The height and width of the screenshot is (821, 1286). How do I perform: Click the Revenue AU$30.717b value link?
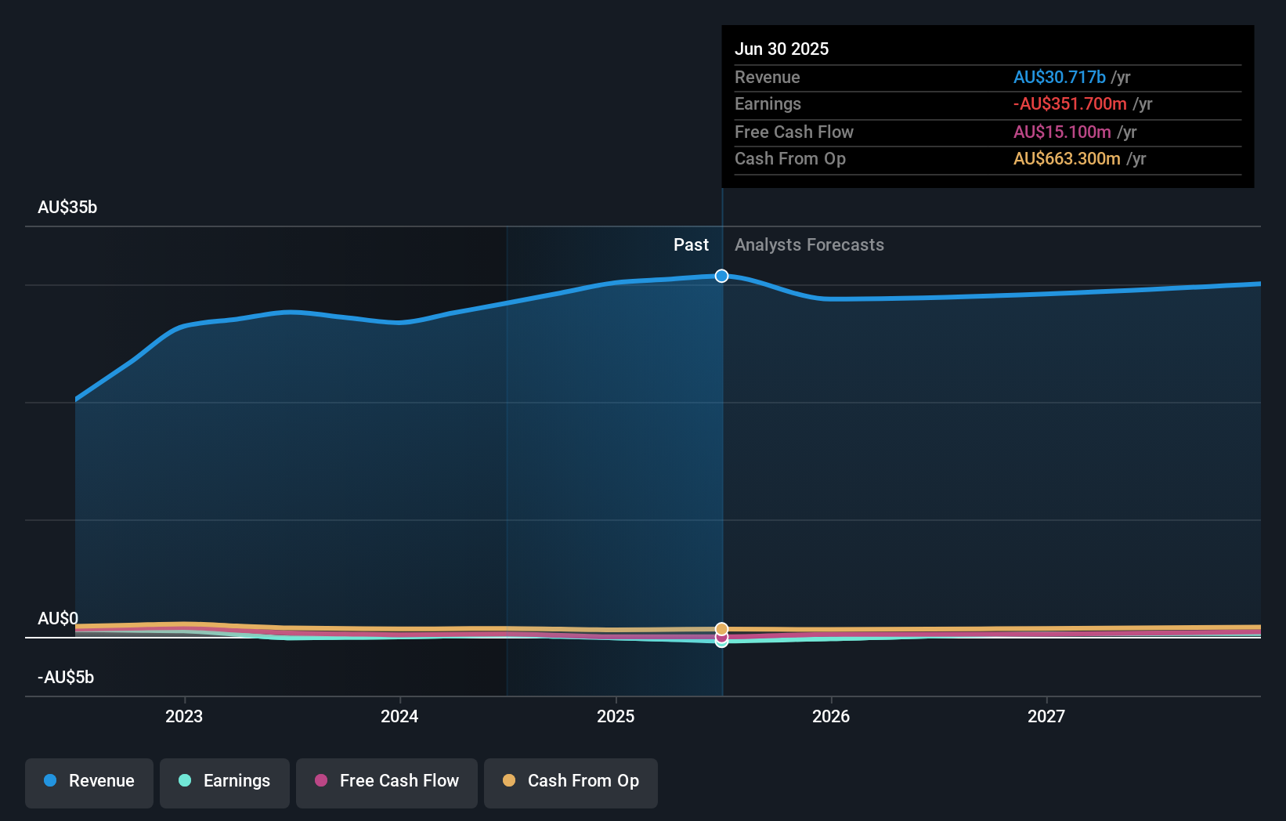[1060, 77]
